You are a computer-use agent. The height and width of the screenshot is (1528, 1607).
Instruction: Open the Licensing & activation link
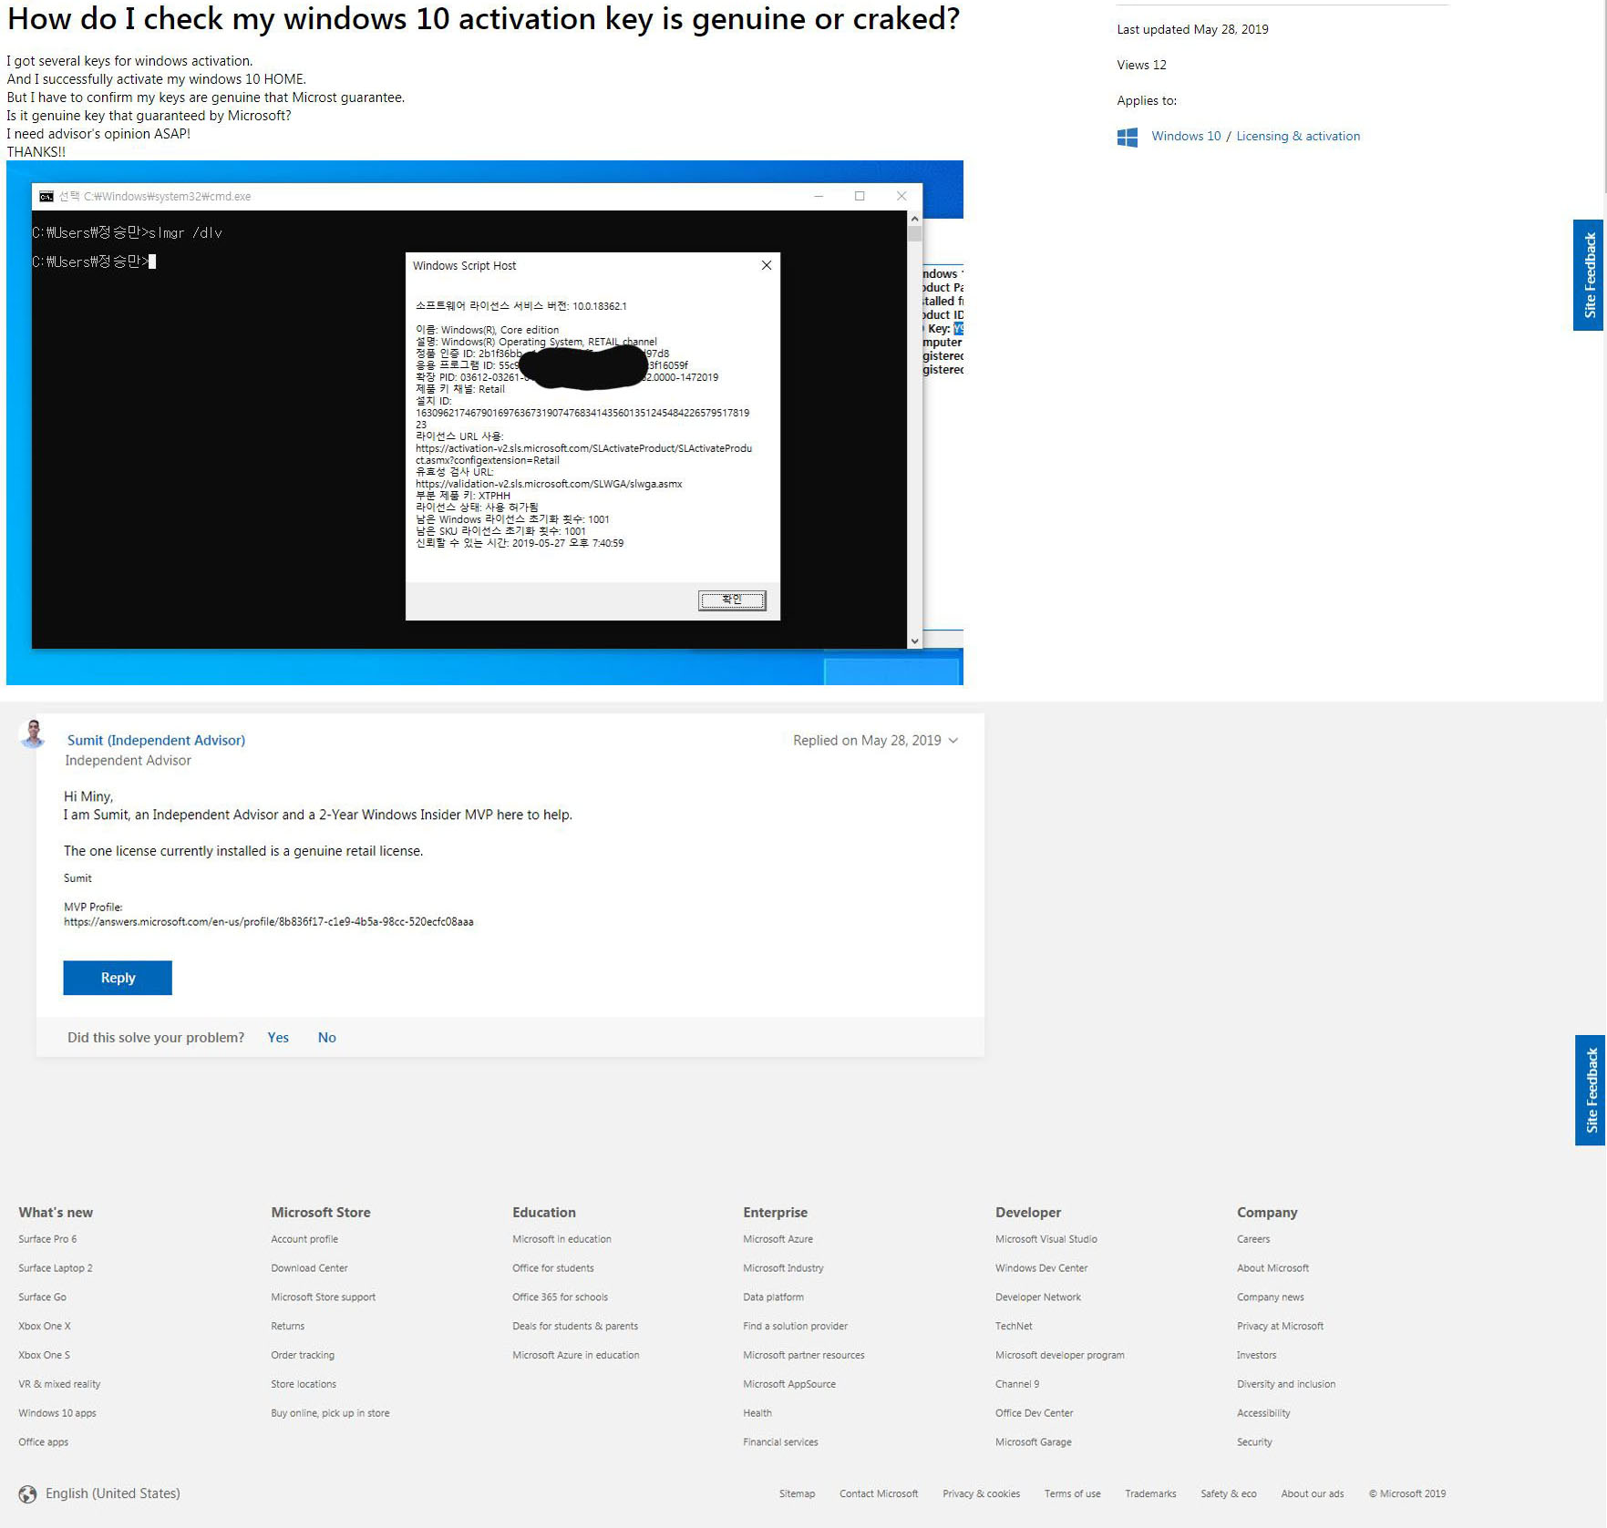pyautogui.click(x=1298, y=136)
